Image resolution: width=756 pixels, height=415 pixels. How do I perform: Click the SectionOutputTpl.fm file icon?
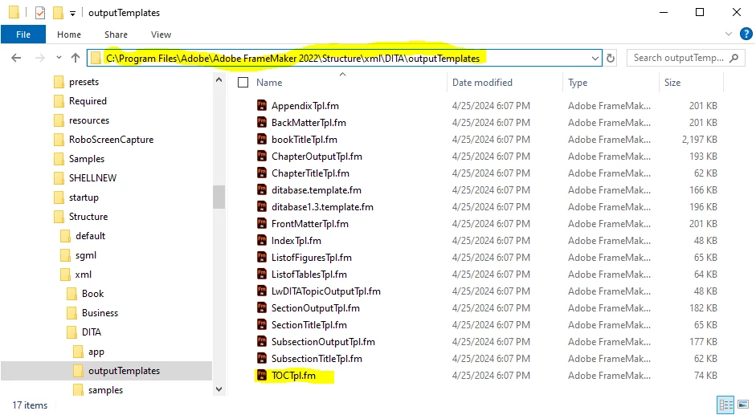pyautogui.click(x=262, y=308)
